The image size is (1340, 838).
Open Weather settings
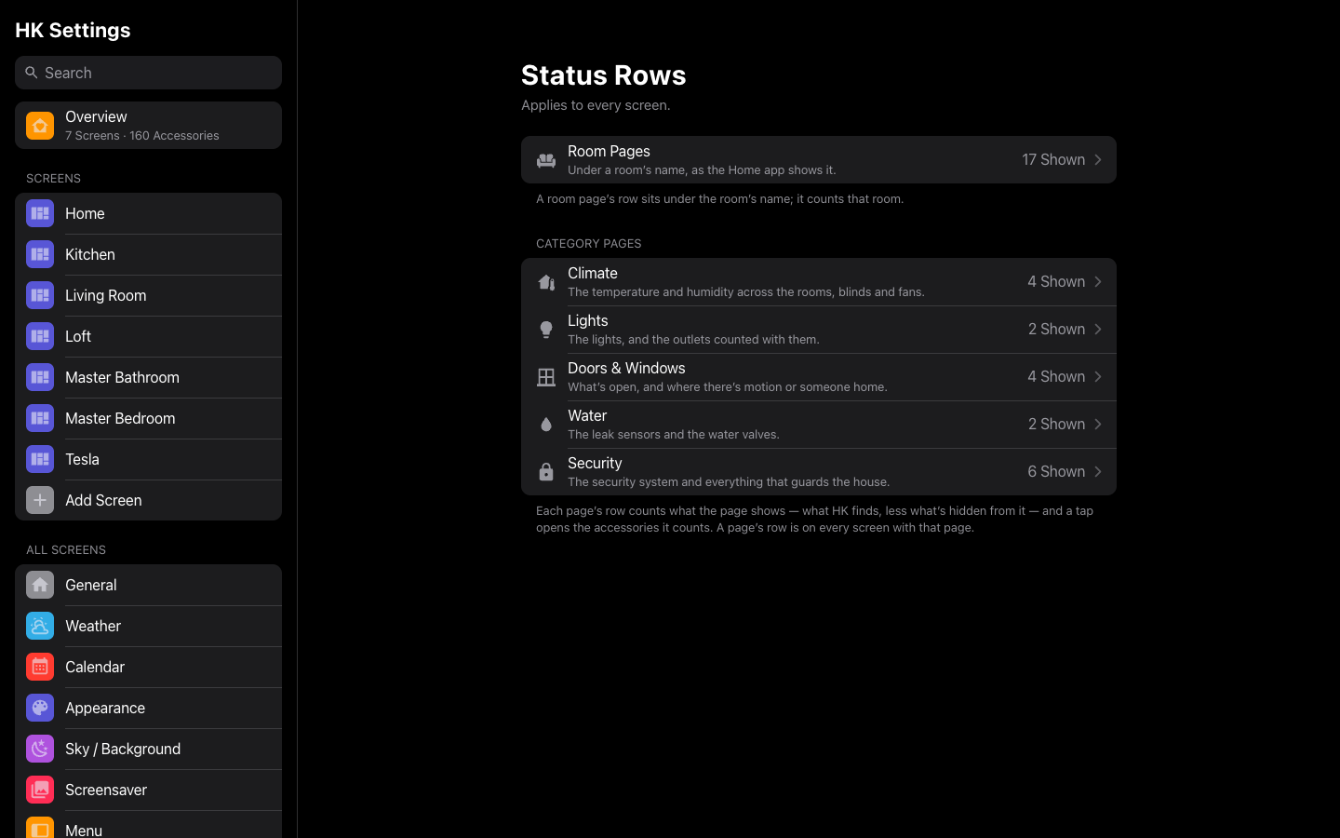[x=148, y=626]
